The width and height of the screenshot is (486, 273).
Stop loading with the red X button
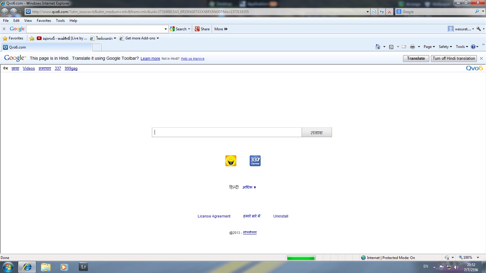pyautogui.click(x=389, y=12)
